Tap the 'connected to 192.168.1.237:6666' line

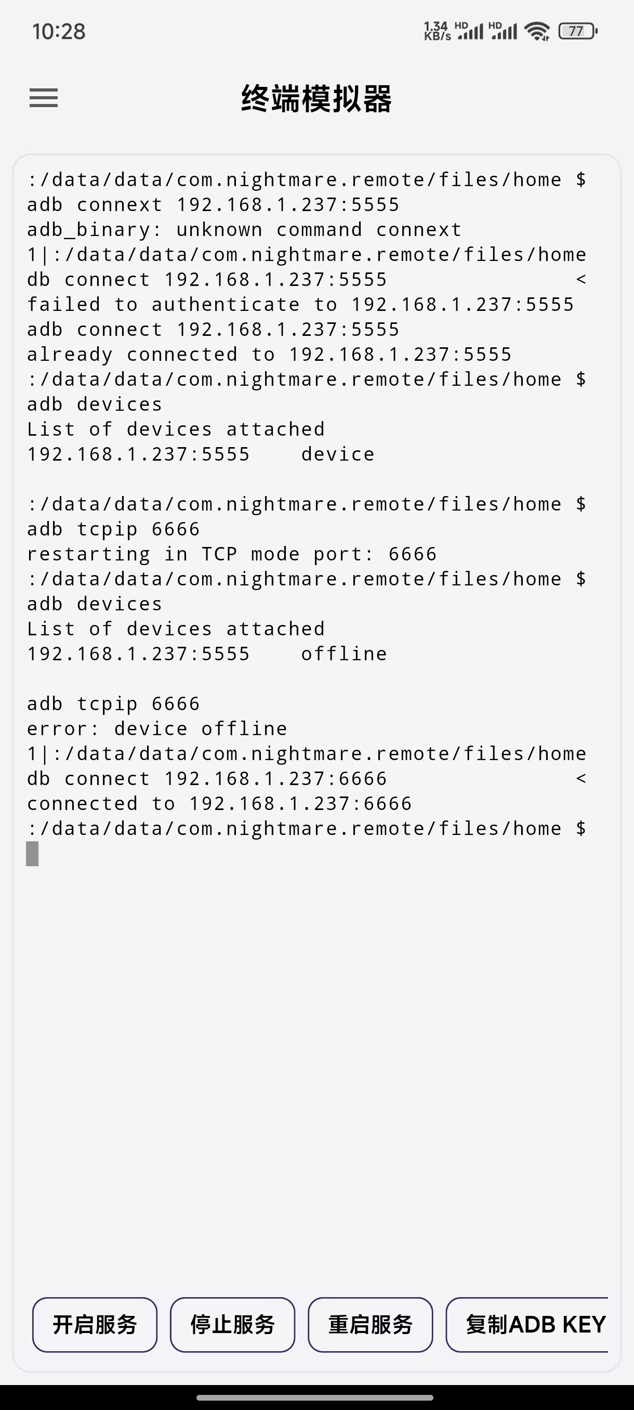click(x=219, y=803)
